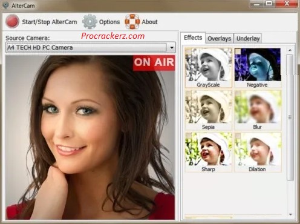Switch to the Effects tab
This screenshot has height=224, width=300.
tap(193, 38)
